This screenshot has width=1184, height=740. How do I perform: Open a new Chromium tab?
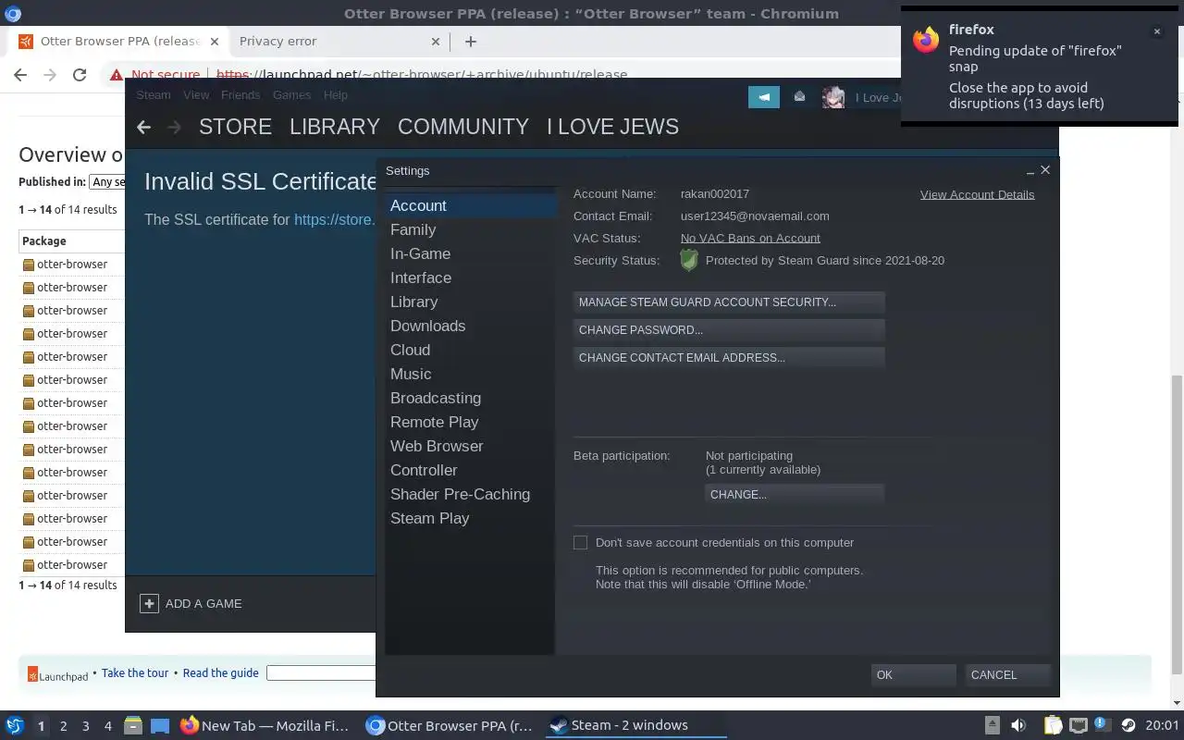click(x=470, y=41)
